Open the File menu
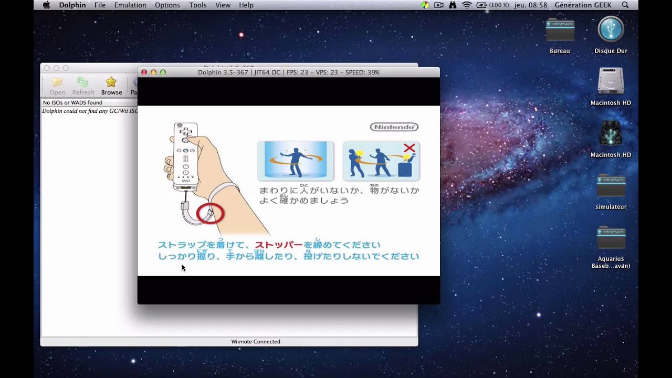This screenshot has width=672, height=378. (x=100, y=5)
